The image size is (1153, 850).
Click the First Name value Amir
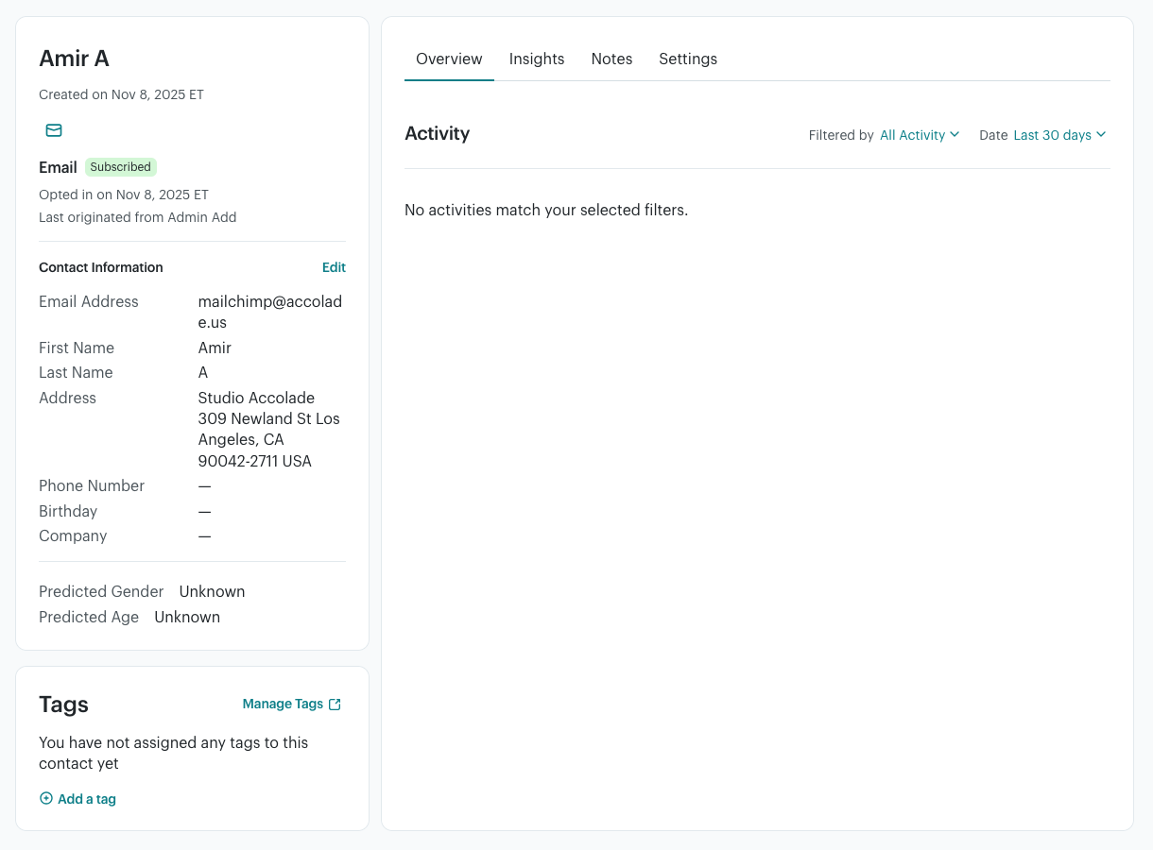pyautogui.click(x=215, y=348)
